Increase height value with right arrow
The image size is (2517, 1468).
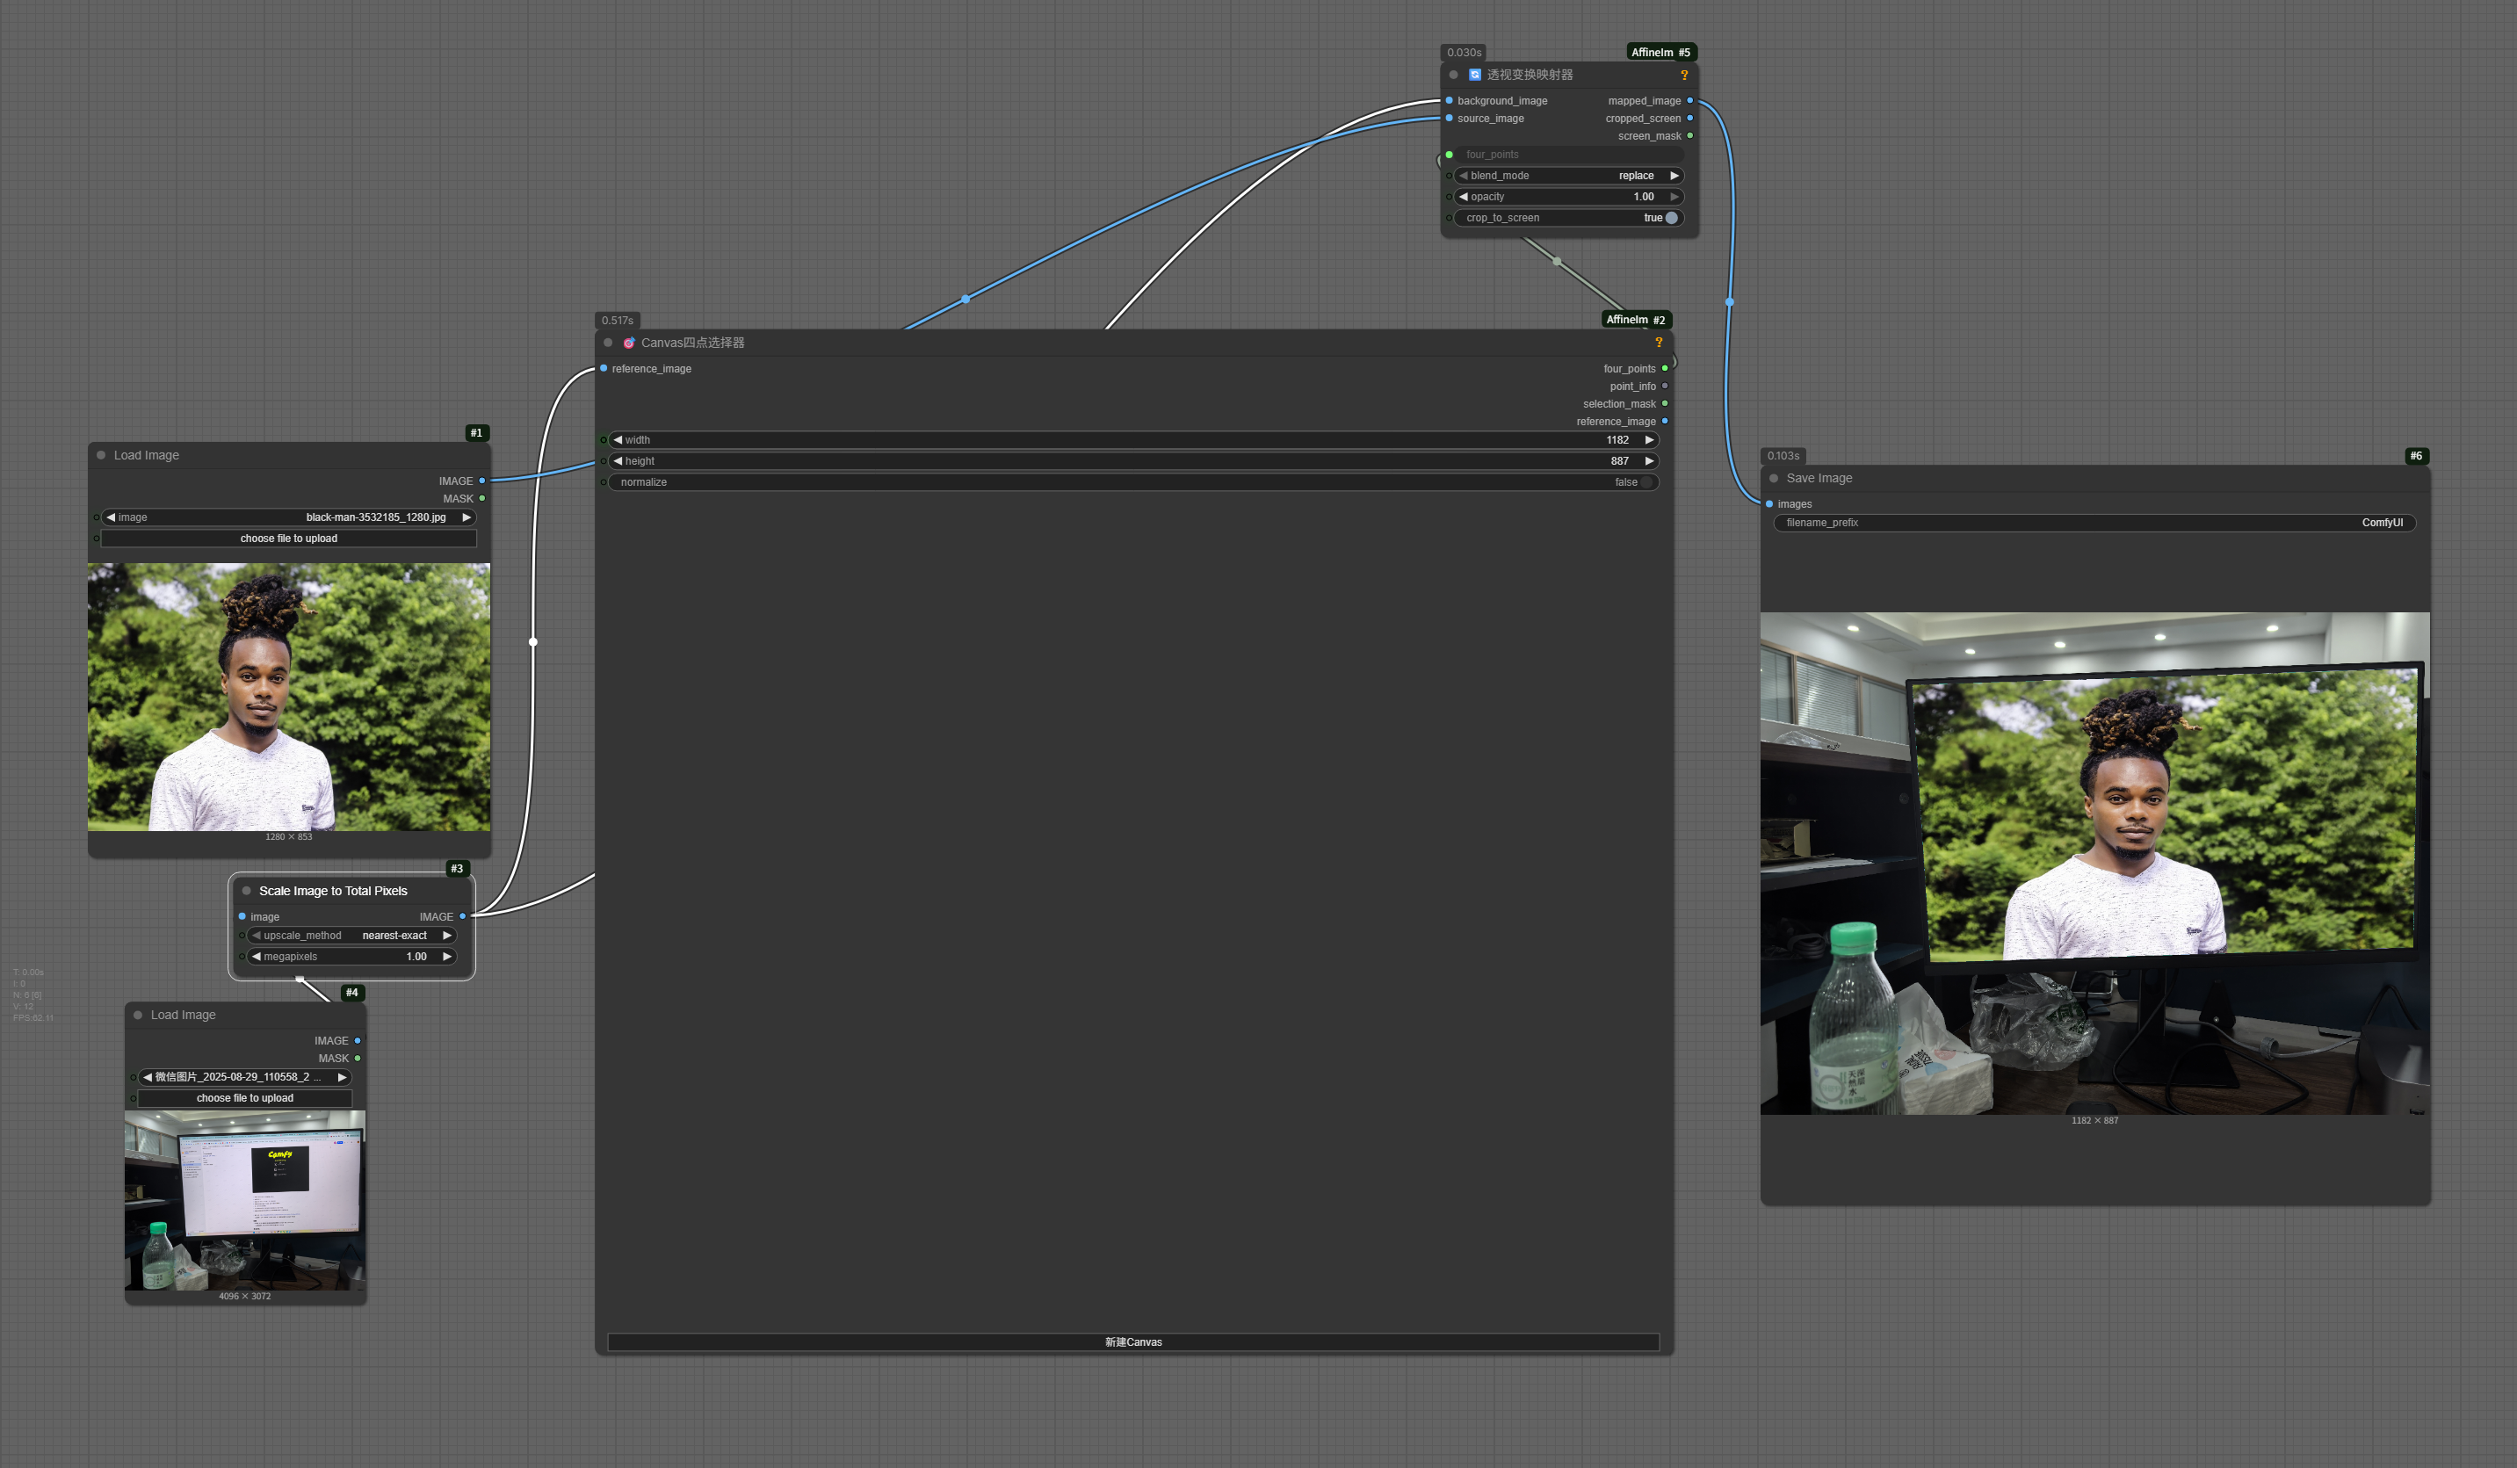pos(1649,461)
